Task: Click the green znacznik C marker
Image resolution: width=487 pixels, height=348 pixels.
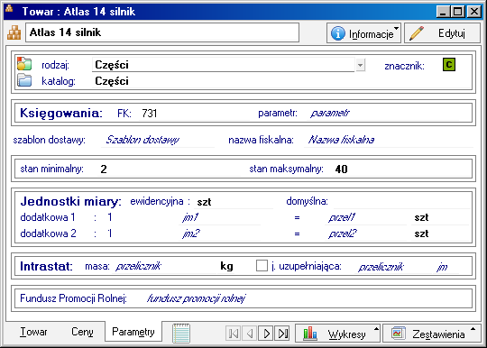Action: coord(449,65)
